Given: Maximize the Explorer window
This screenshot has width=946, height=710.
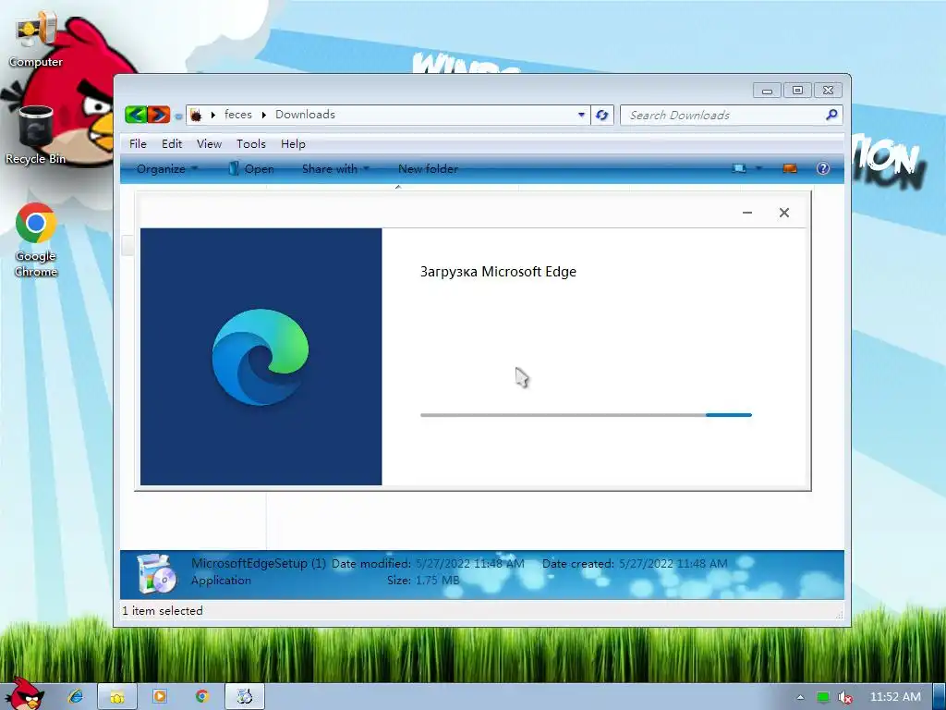Looking at the screenshot, I should [797, 91].
